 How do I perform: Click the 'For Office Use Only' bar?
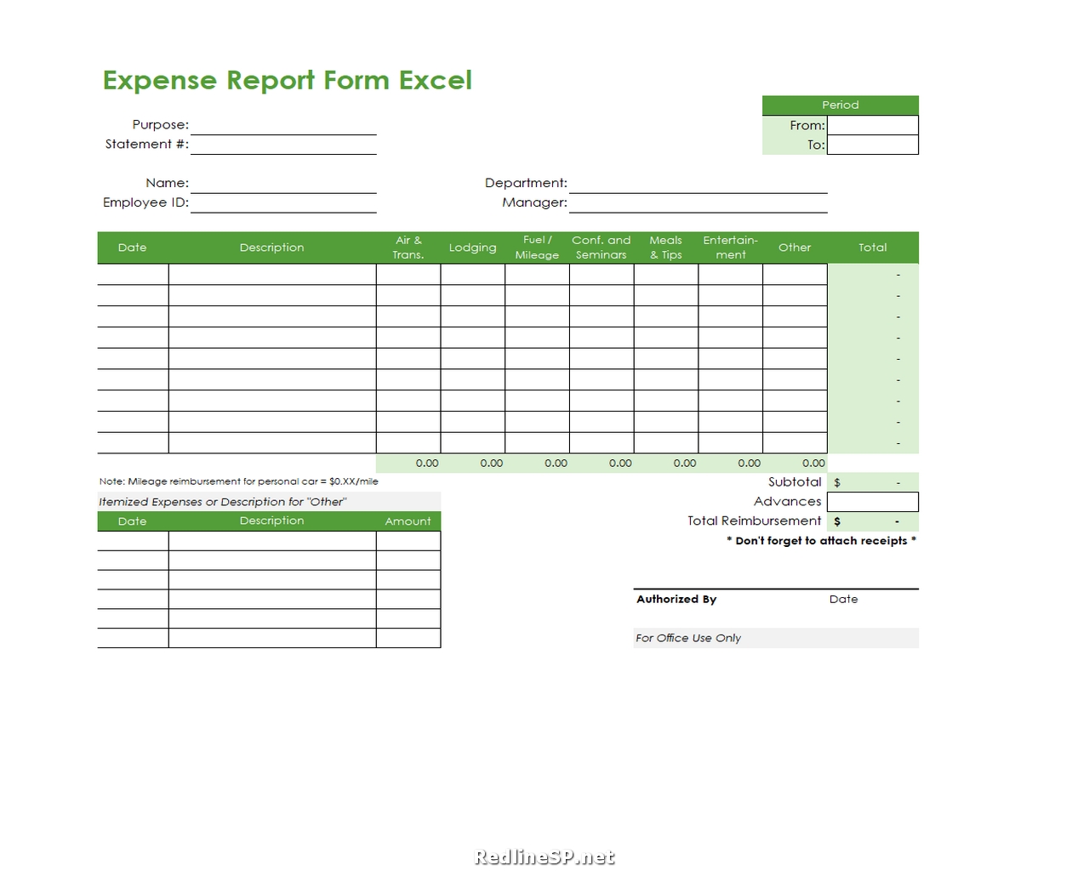(x=776, y=638)
